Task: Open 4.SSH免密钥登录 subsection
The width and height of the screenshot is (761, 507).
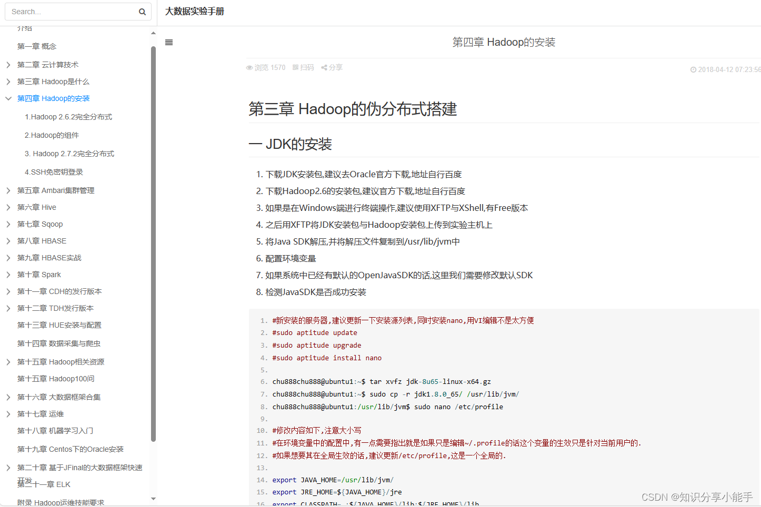Action: click(x=54, y=172)
